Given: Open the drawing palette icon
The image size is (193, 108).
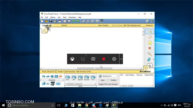Looking at the screenshot, I should 97,21.
